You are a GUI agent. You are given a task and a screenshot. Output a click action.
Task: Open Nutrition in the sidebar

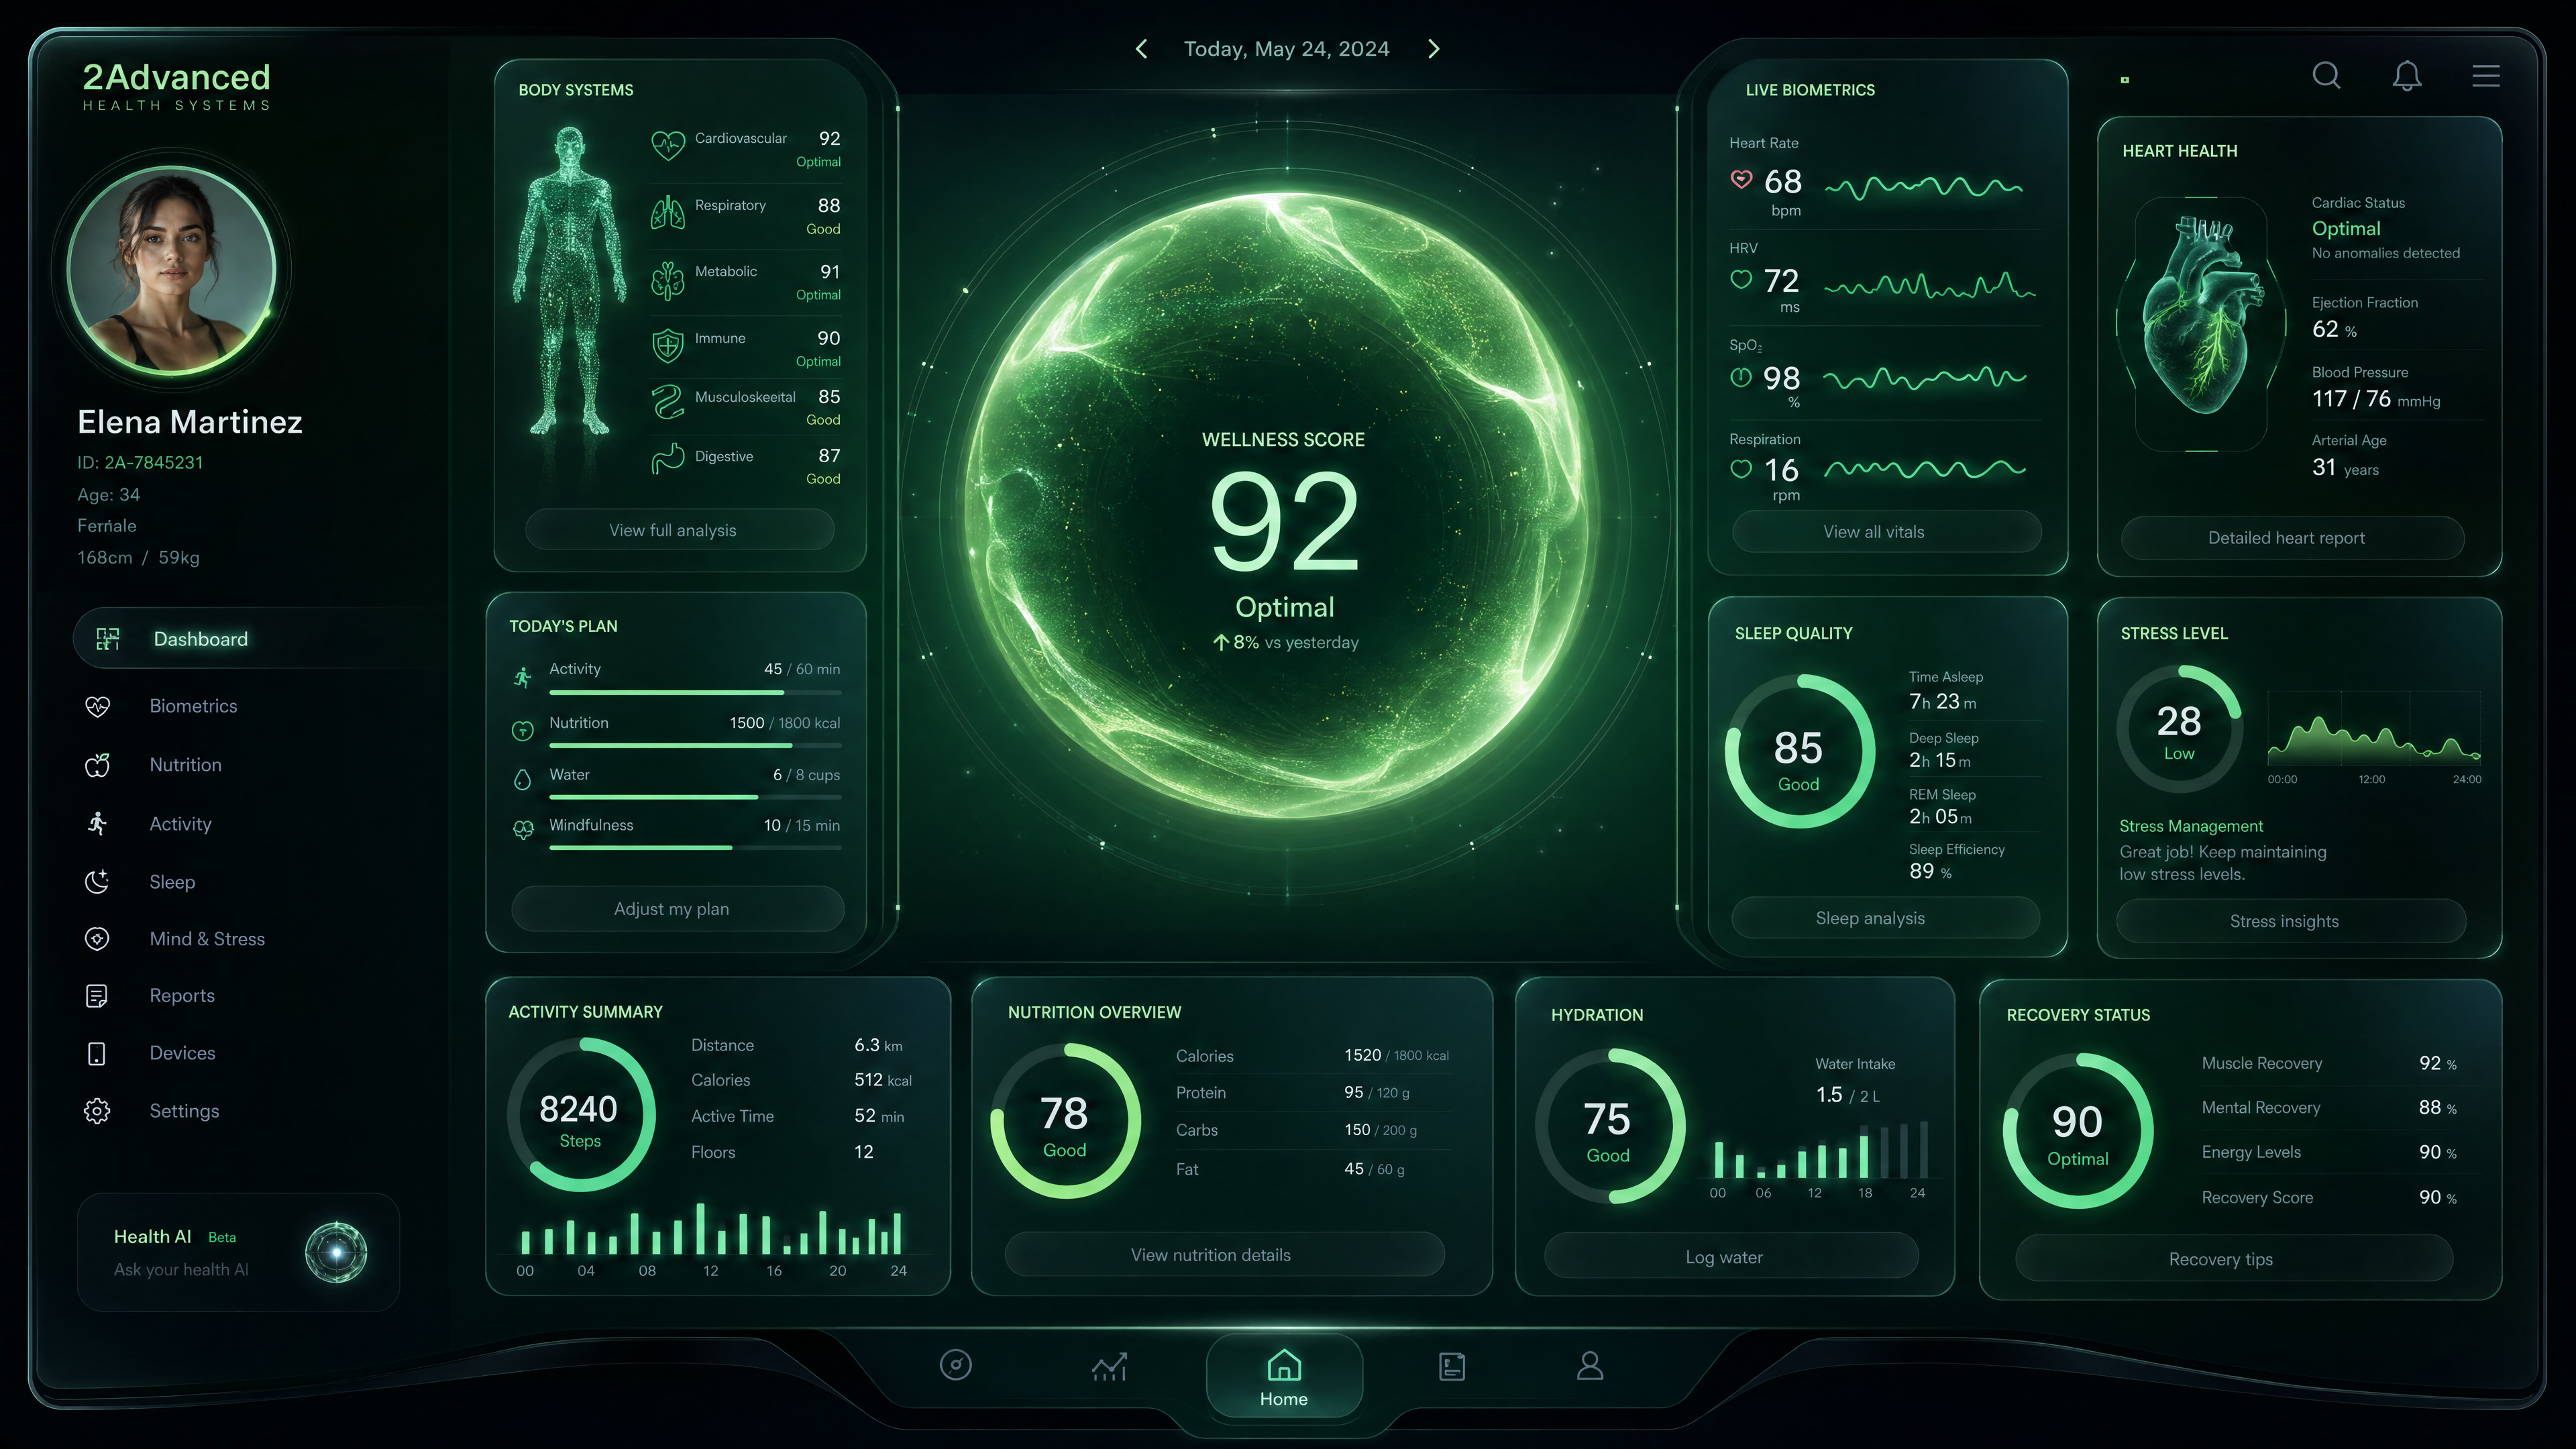(x=154, y=765)
